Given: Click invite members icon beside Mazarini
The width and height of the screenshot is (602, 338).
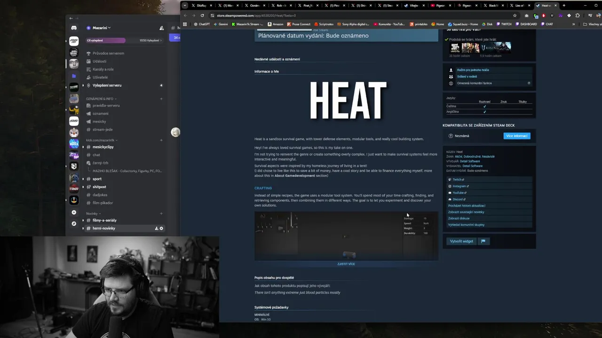Looking at the screenshot, I should (161, 28).
